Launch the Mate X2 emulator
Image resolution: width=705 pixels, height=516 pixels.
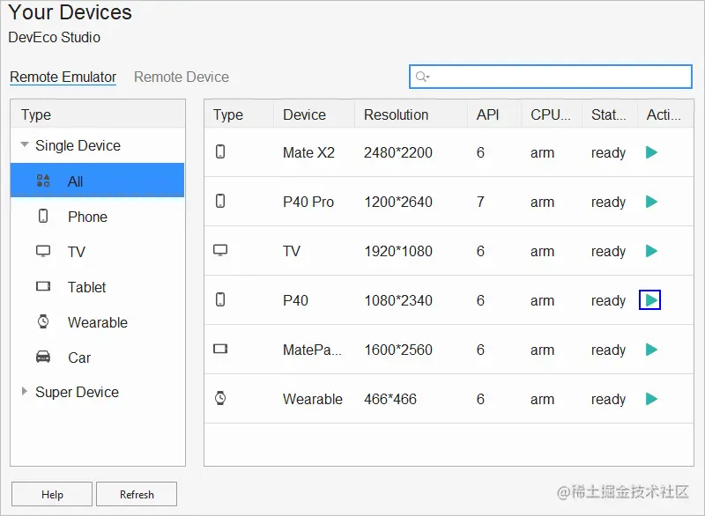[651, 152]
